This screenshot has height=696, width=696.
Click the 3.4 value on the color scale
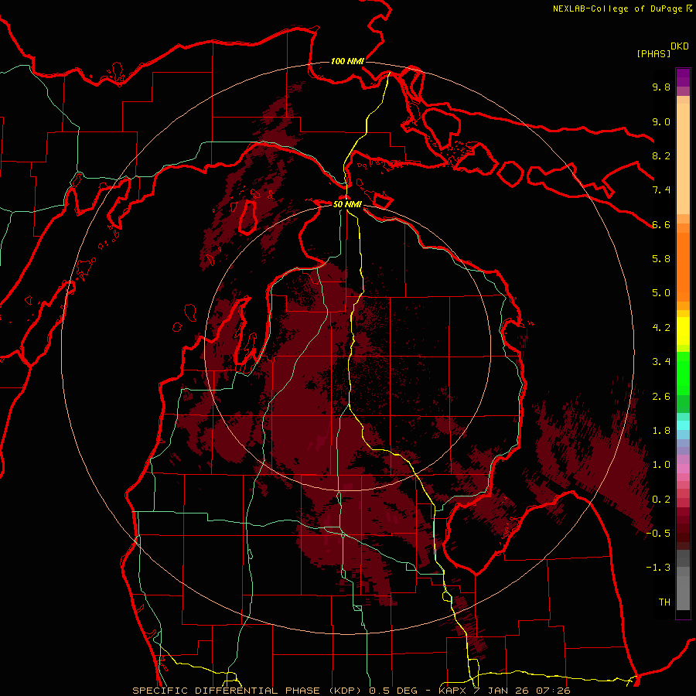coord(661,362)
